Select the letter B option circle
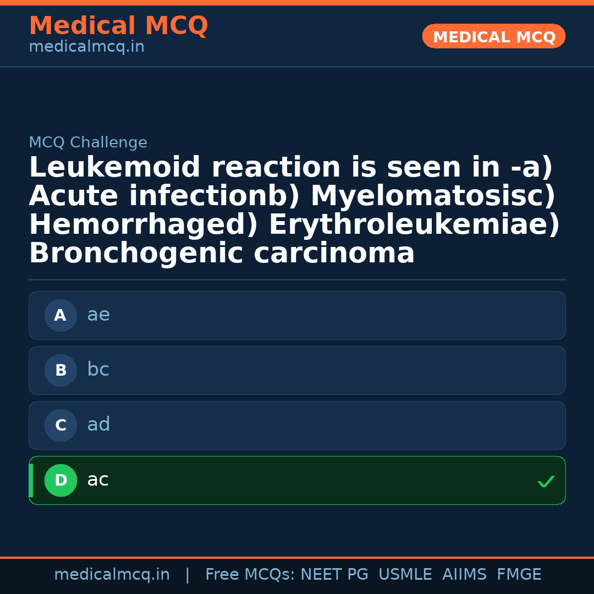 [x=61, y=371]
